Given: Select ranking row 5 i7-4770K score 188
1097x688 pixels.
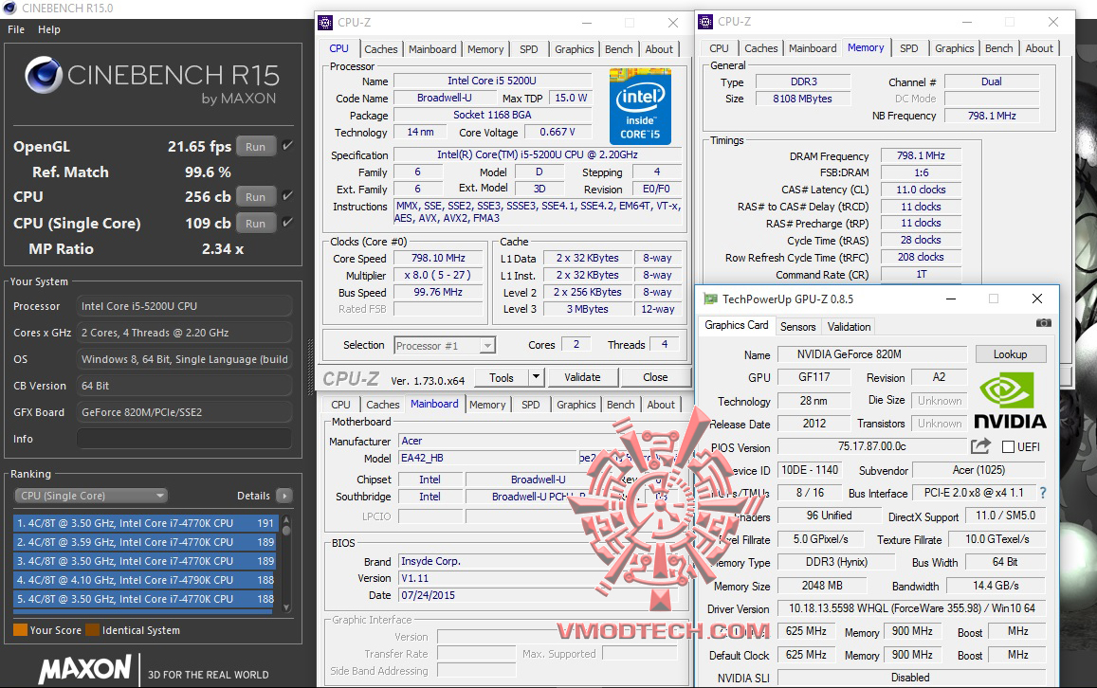Looking at the screenshot, I should click(145, 599).
